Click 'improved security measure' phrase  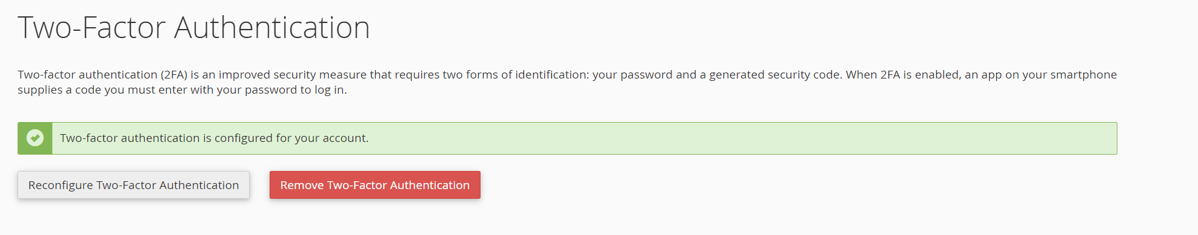coord(293,75)
